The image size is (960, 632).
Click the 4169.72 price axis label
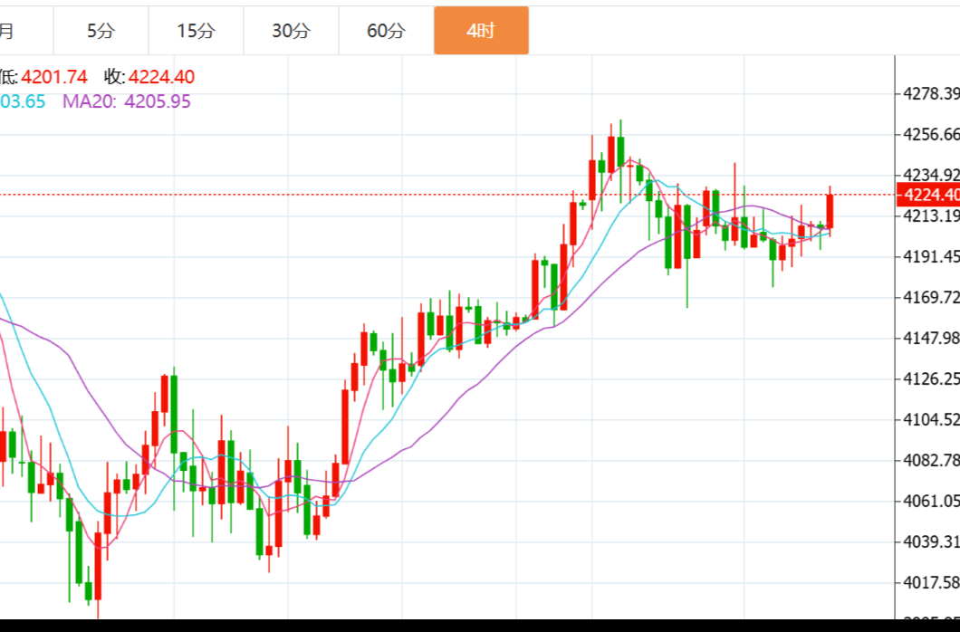tap(930, 297)
